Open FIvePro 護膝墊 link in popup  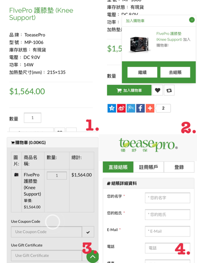tap(169, 37)
